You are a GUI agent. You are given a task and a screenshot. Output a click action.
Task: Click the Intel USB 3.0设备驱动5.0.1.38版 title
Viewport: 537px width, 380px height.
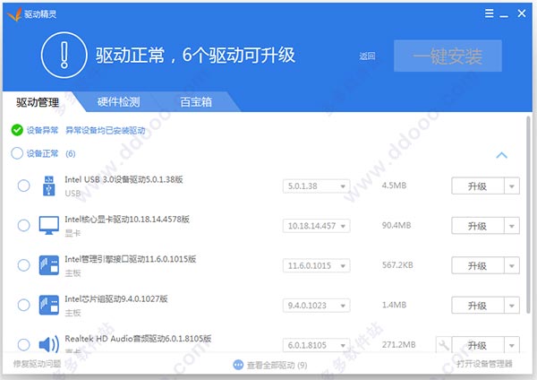(x=124, y=179)
